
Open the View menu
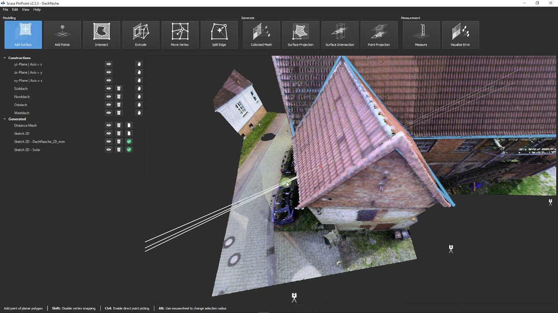click(26, 10)
